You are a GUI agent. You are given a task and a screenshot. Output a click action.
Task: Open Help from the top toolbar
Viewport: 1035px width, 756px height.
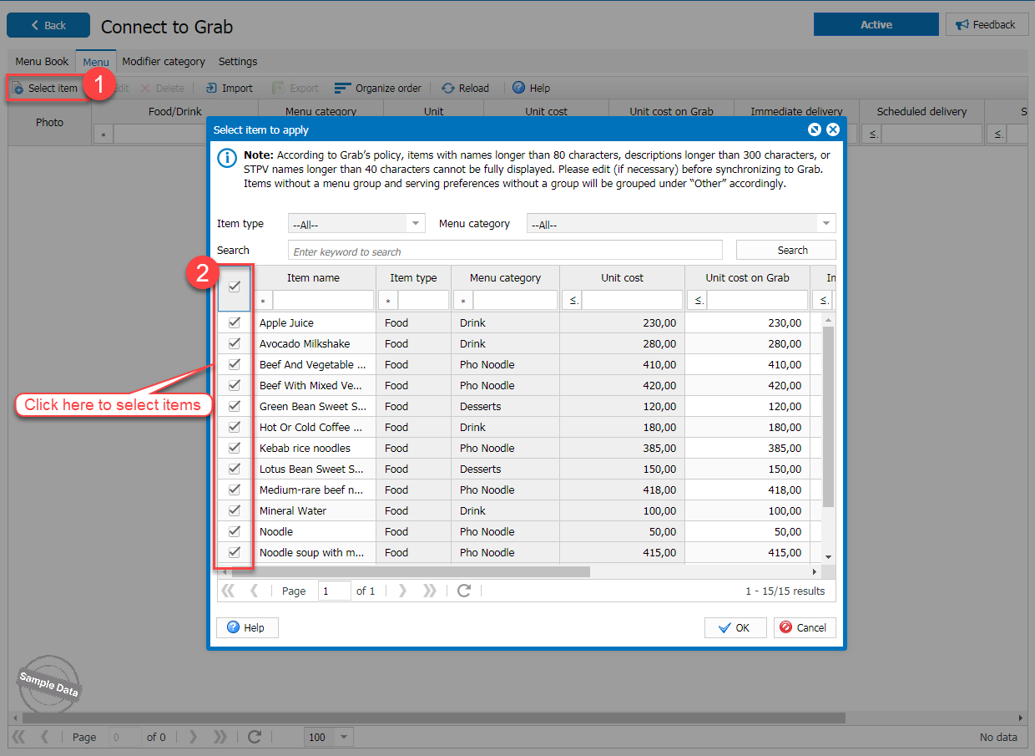[519, 88]
